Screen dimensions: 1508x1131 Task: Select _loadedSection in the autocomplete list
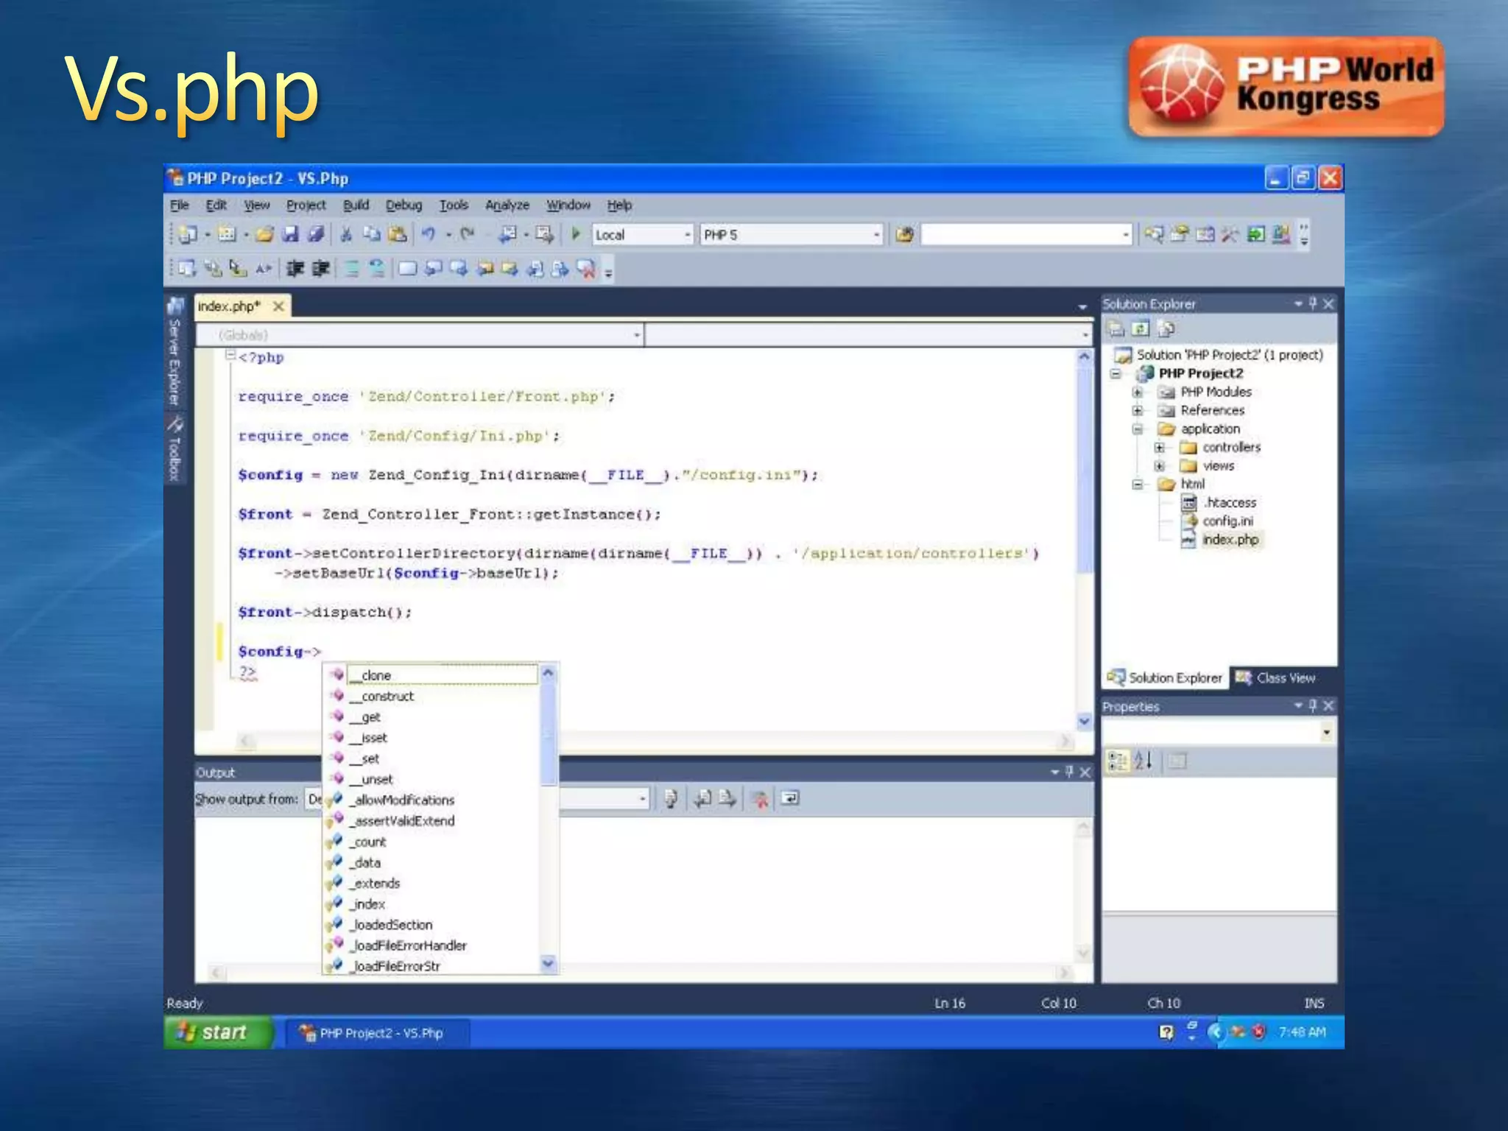point(392,925)
